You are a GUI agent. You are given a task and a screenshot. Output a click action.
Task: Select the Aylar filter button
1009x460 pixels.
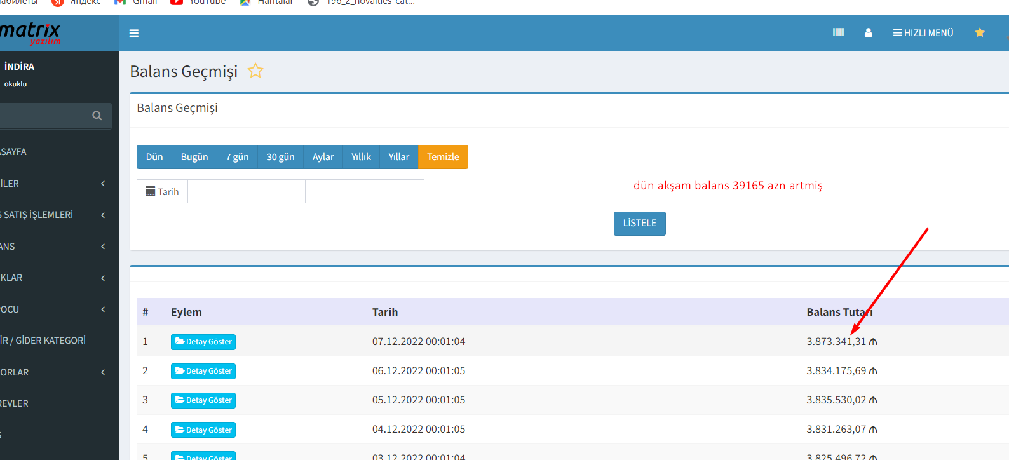(x=323, y=157)
